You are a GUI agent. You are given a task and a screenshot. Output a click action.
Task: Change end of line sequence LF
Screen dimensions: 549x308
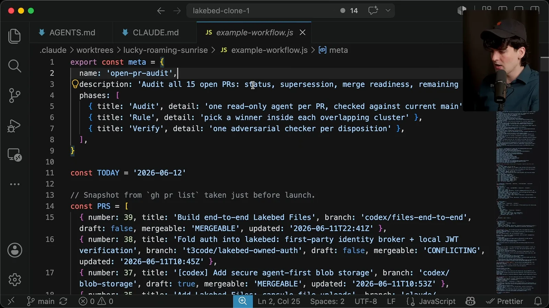pos(391,301)
